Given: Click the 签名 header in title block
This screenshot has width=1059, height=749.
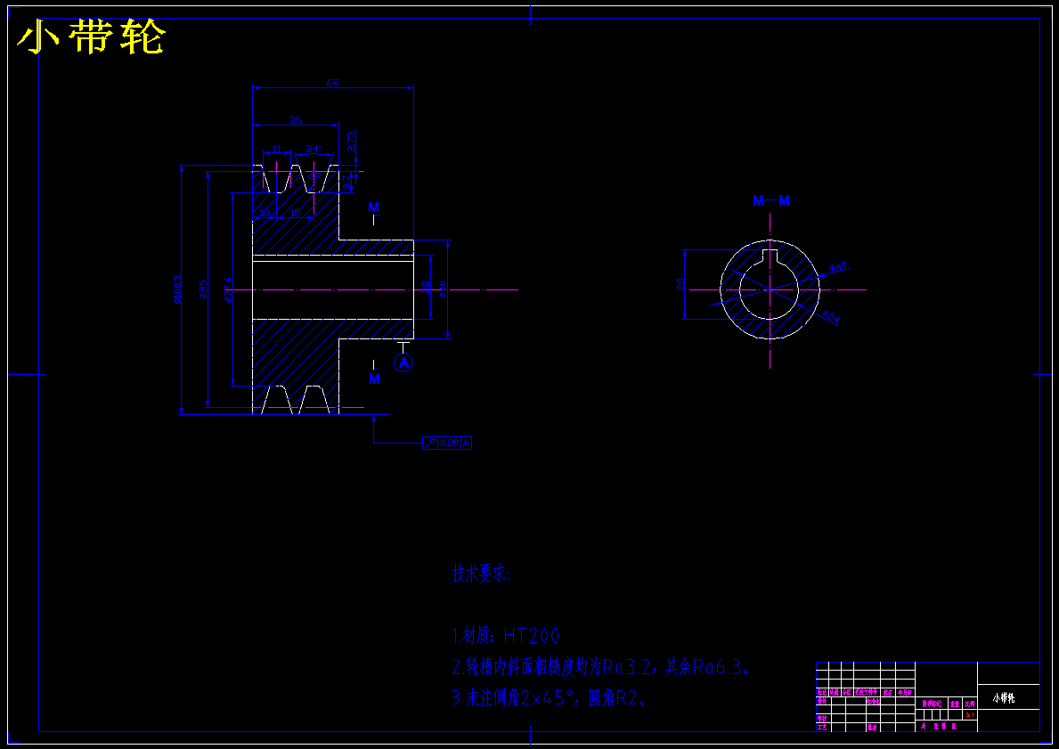Looking at the screenshot, I should pos(887,693).
